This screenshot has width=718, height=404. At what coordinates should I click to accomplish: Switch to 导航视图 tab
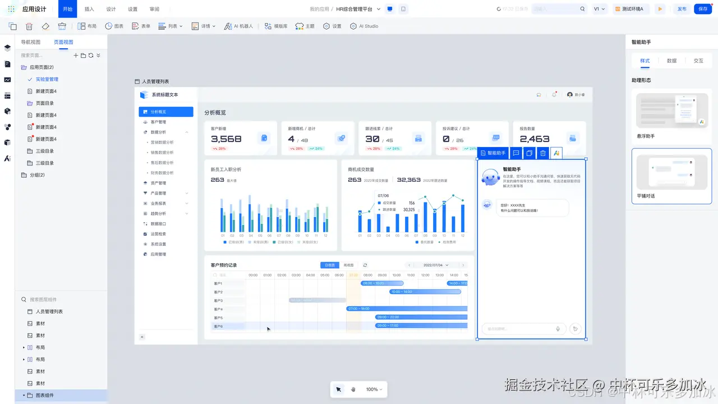pyautogui.click(x=31, y=42)
